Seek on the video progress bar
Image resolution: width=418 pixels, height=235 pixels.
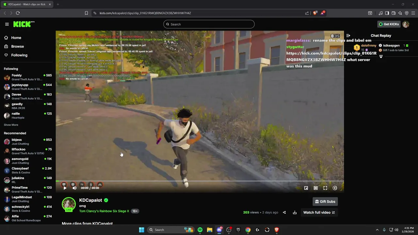pyautogui.click(x=200, y=181)
